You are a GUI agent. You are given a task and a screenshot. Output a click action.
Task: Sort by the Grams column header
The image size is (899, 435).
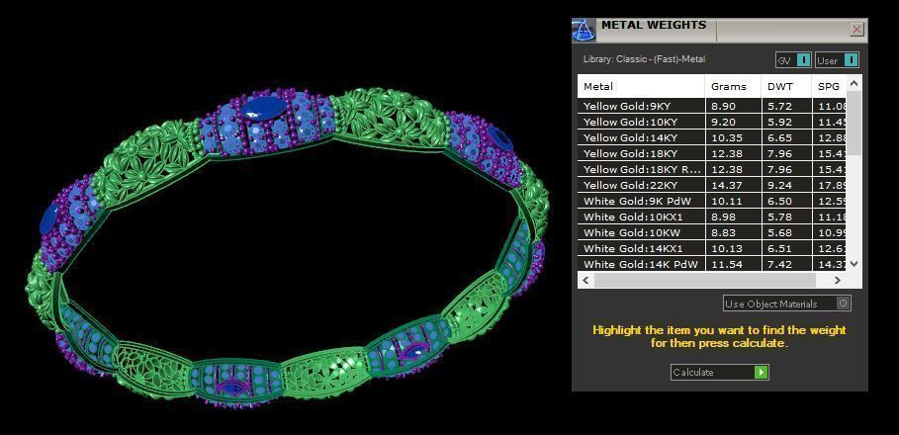(x=733, y=87)
